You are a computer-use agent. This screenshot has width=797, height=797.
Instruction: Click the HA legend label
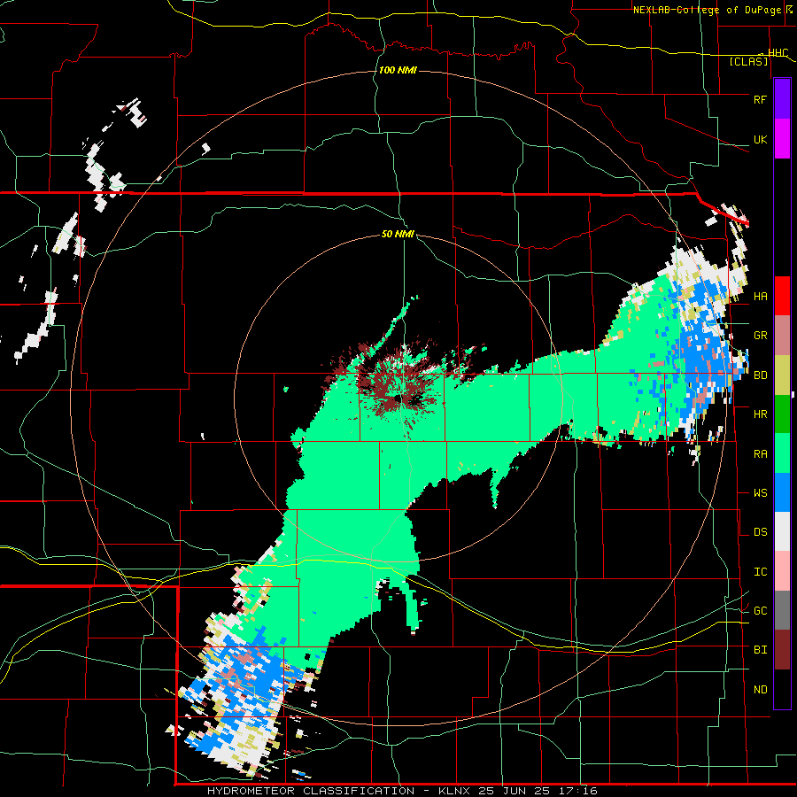pos(760,296)
